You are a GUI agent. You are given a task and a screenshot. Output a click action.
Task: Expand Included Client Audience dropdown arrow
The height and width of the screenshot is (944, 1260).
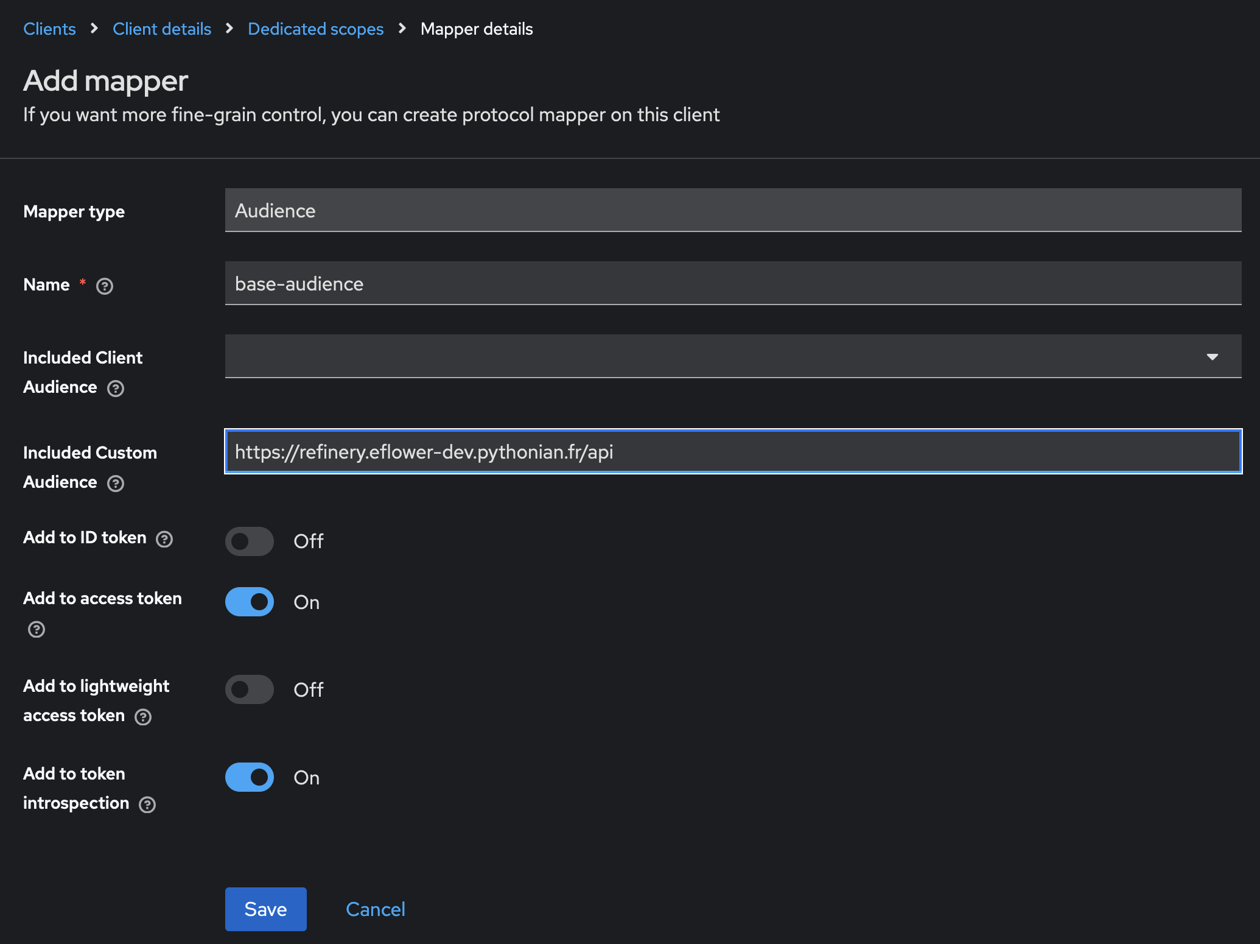tap(1212, 357)
